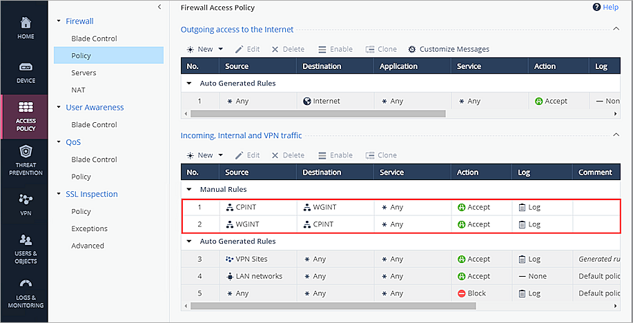
Task: Select NAT under Firewall
Action: click(78, 90)
